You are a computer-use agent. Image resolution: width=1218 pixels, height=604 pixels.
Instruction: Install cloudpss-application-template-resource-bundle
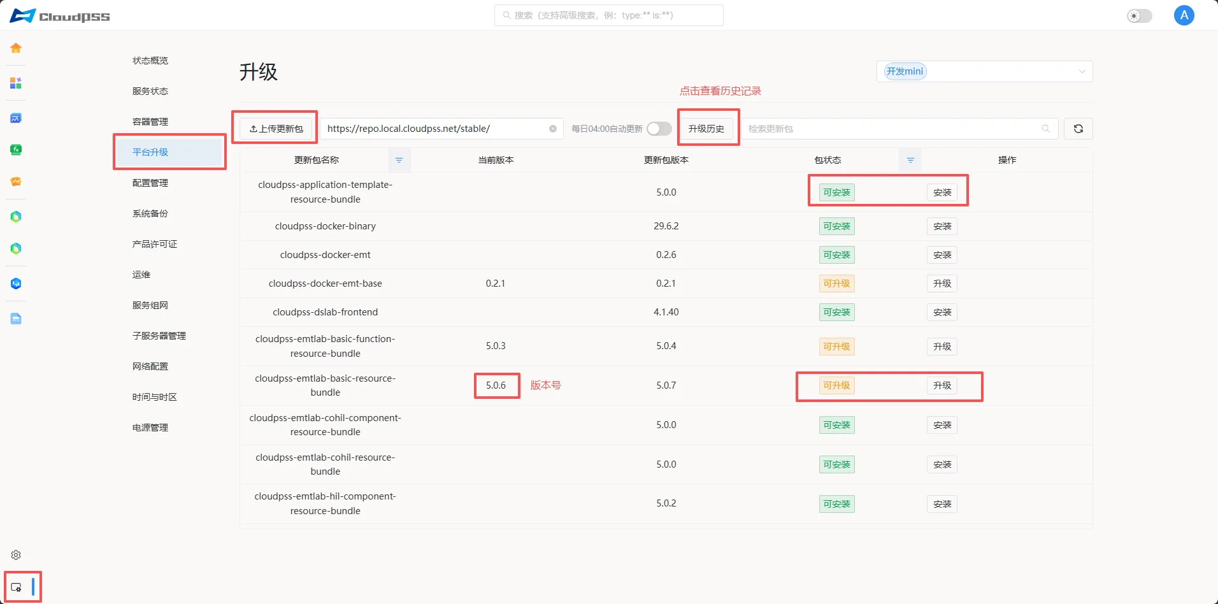(942, 192)
